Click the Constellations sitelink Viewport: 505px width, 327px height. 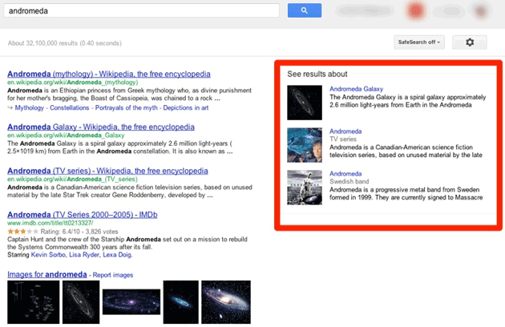tap(69, 108)
